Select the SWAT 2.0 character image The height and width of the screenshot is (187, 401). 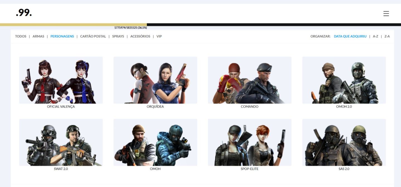(61, 142)
